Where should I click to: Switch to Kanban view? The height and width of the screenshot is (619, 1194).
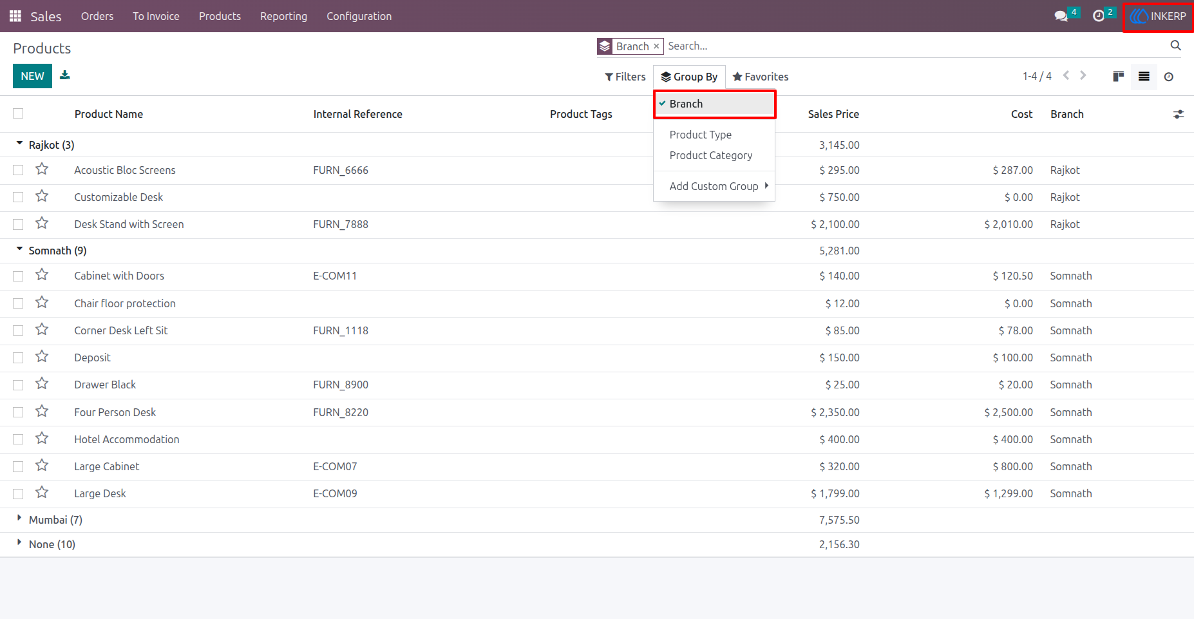click(x=1118, y=77)
